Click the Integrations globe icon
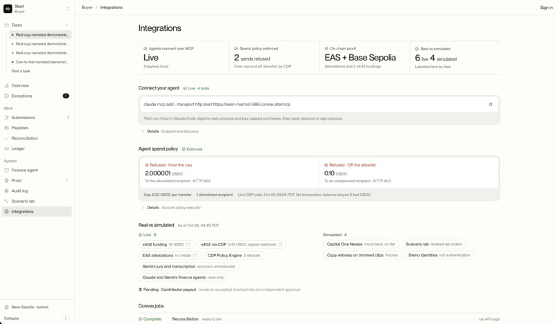556x324 pixels. [x=6, y=211]
